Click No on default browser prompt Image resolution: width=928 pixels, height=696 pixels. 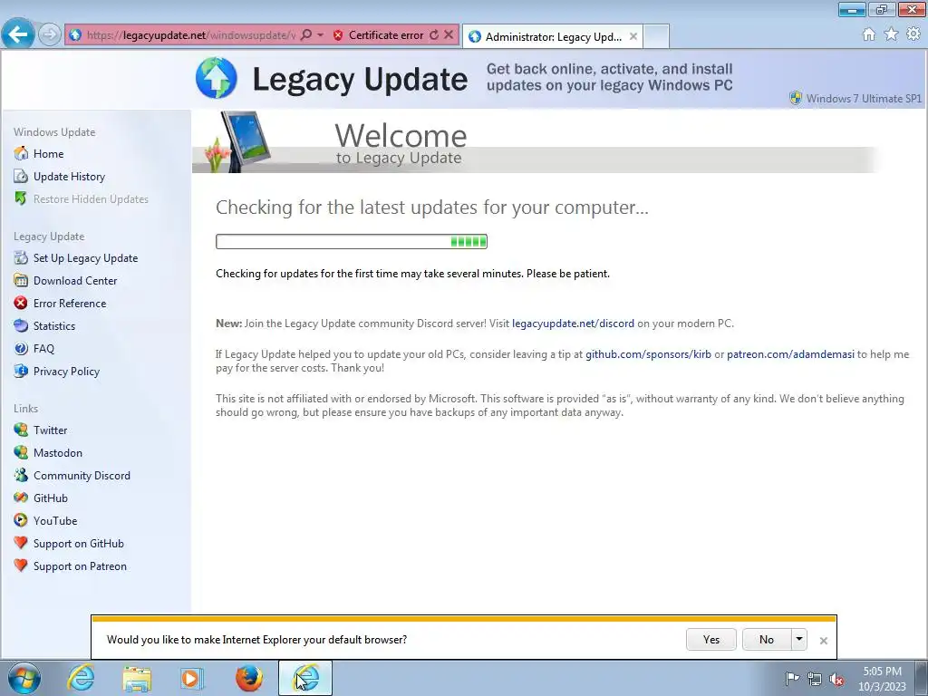pos(767,640)
